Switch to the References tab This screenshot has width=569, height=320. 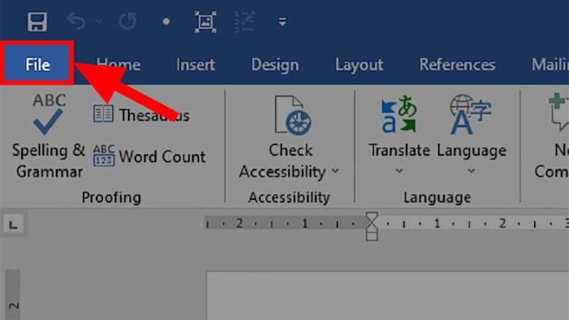tap(457, 65)
